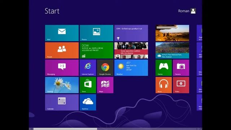Open the Music headphones tile
Viewport: 231px width, 130px height.
tap(164, 85)
